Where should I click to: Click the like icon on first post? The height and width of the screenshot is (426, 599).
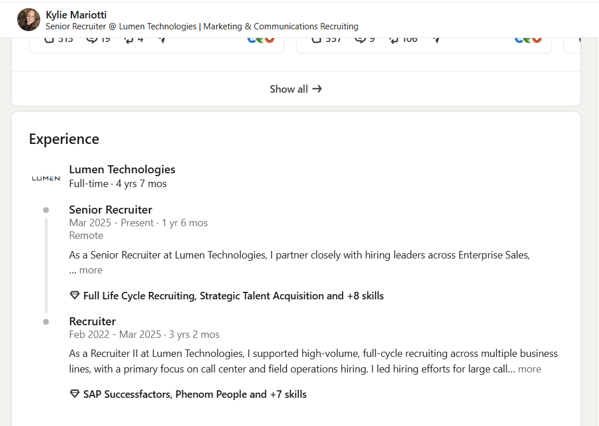click(x=49, y=39)
